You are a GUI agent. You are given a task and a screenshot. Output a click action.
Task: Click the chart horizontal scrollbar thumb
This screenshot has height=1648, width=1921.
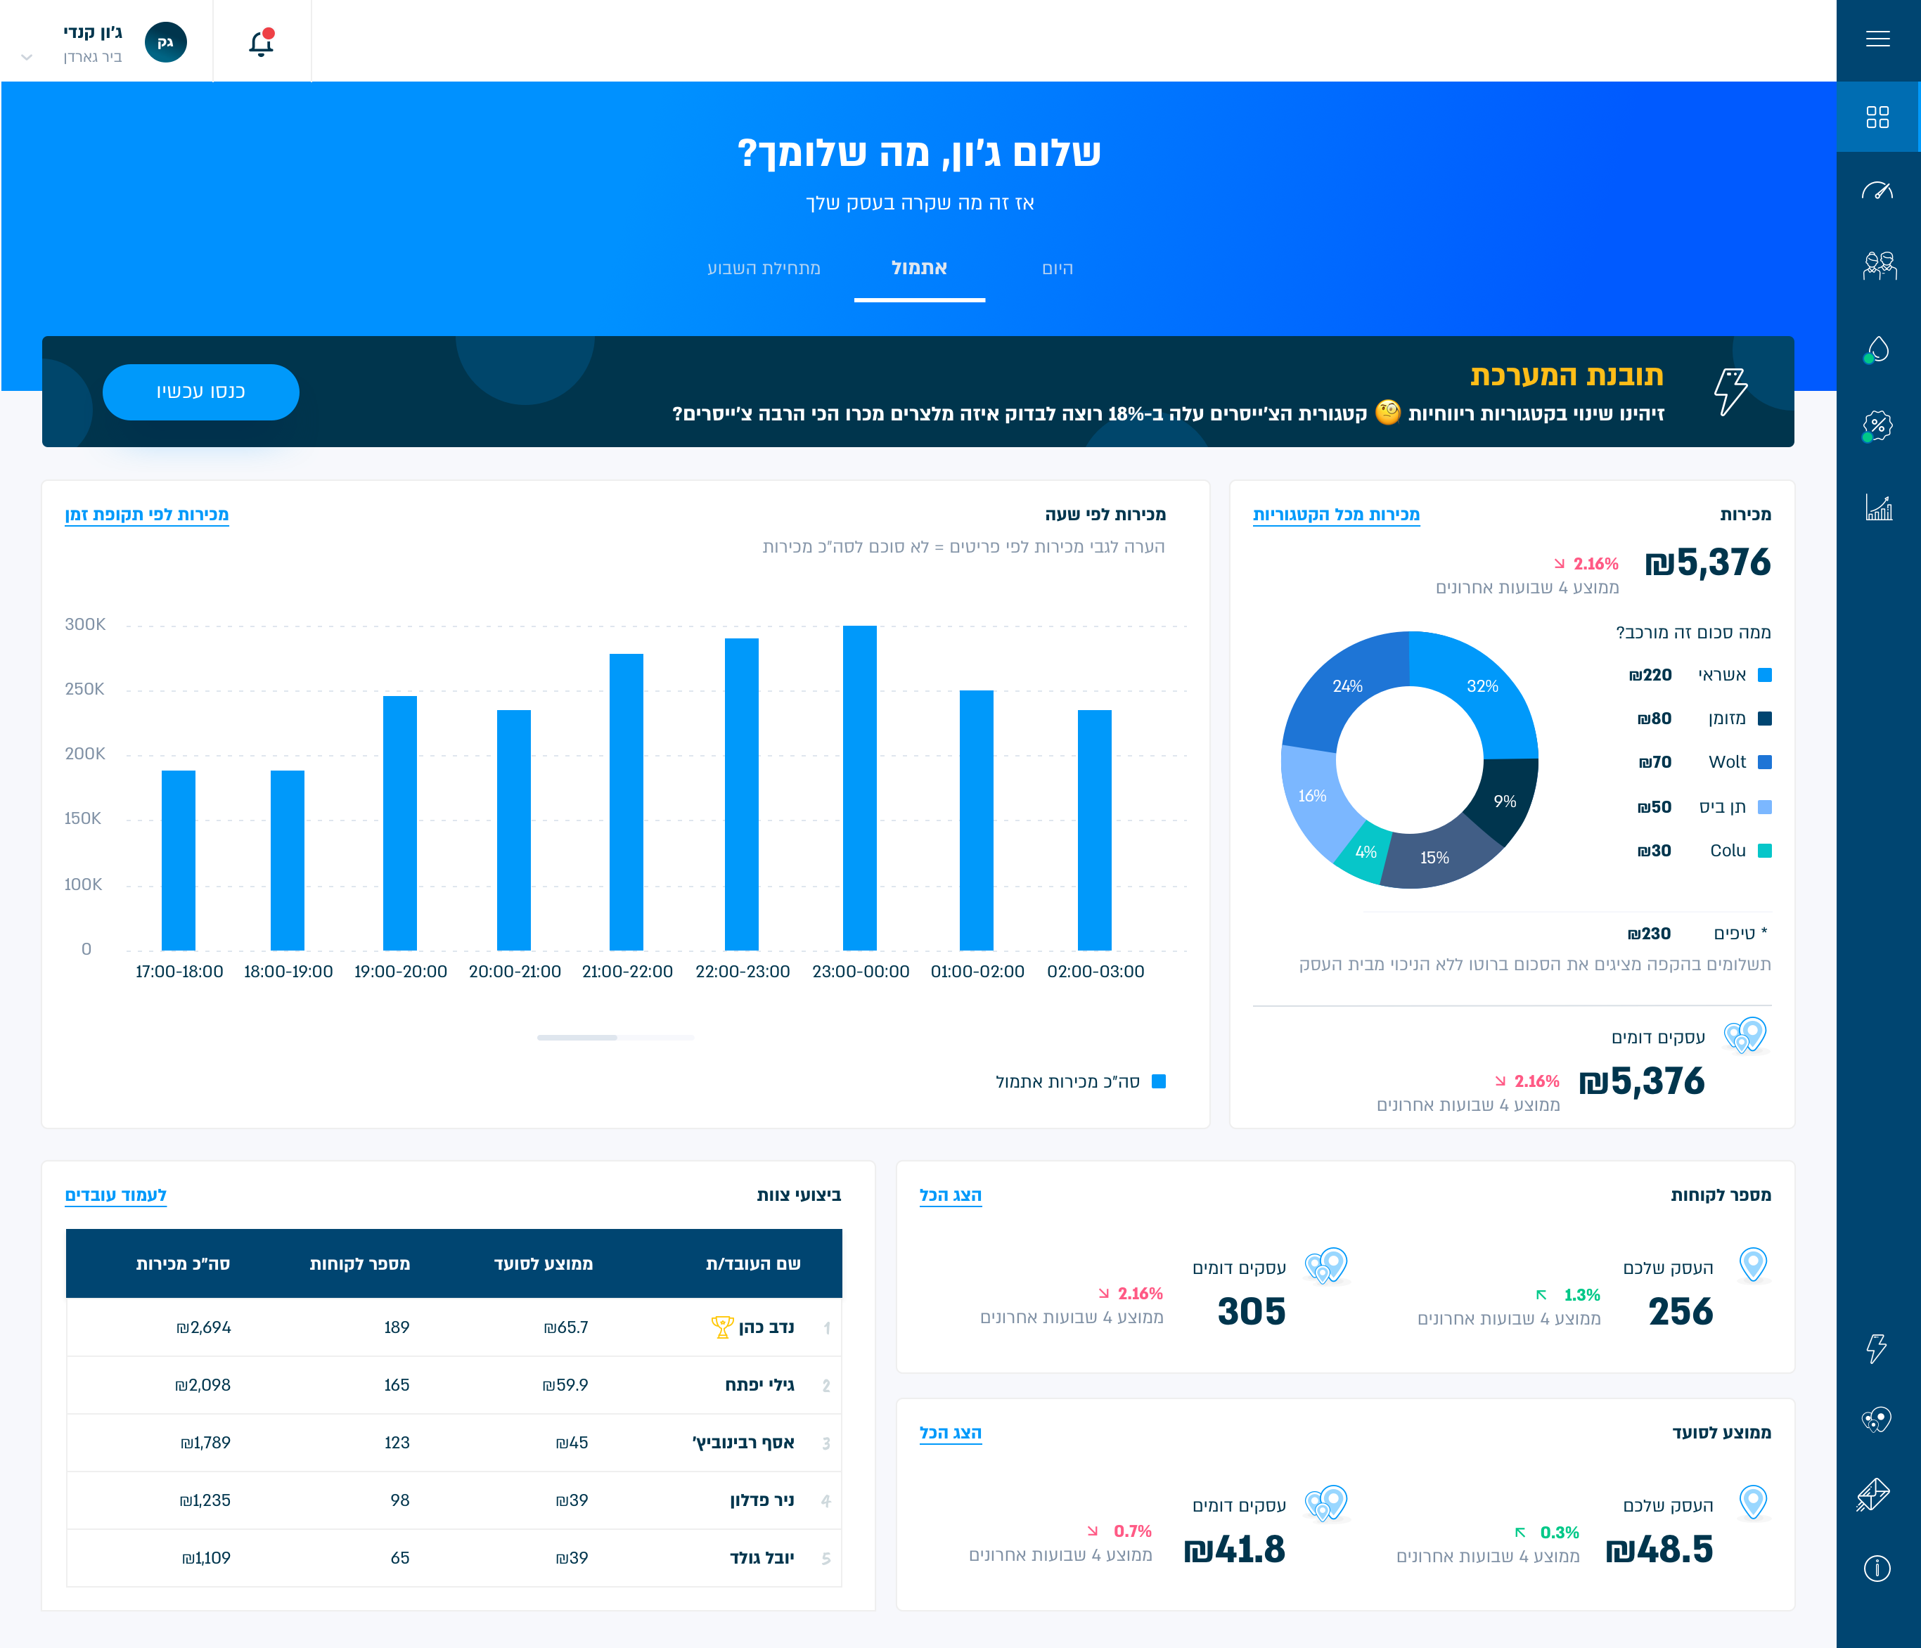click(577, 1037)
